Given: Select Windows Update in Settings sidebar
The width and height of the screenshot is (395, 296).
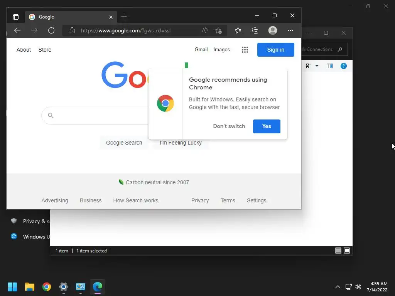Looking at the screenshot, I should [x=30, y=237].
